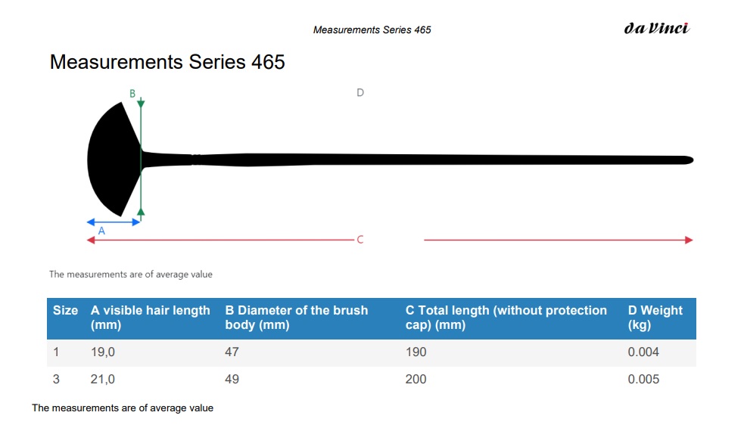This screenshot has height=431, width=744.
Task: Select the A visible hair length header
Action: pos(150,318)
